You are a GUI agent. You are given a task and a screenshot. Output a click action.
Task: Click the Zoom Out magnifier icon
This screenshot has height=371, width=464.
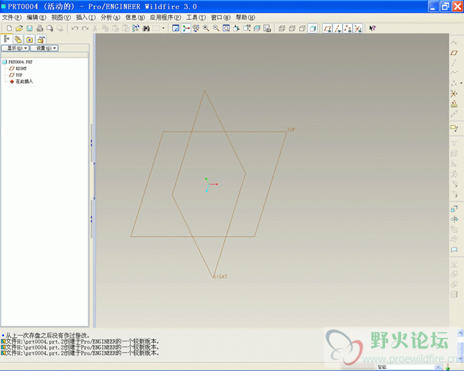coord(216,28)
